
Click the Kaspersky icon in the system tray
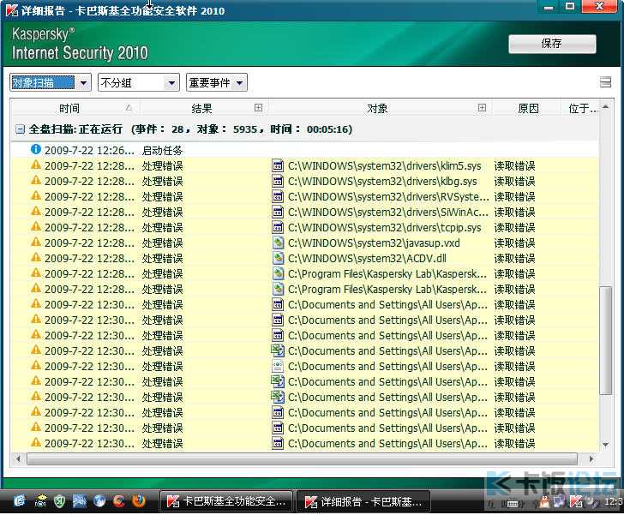575,501
